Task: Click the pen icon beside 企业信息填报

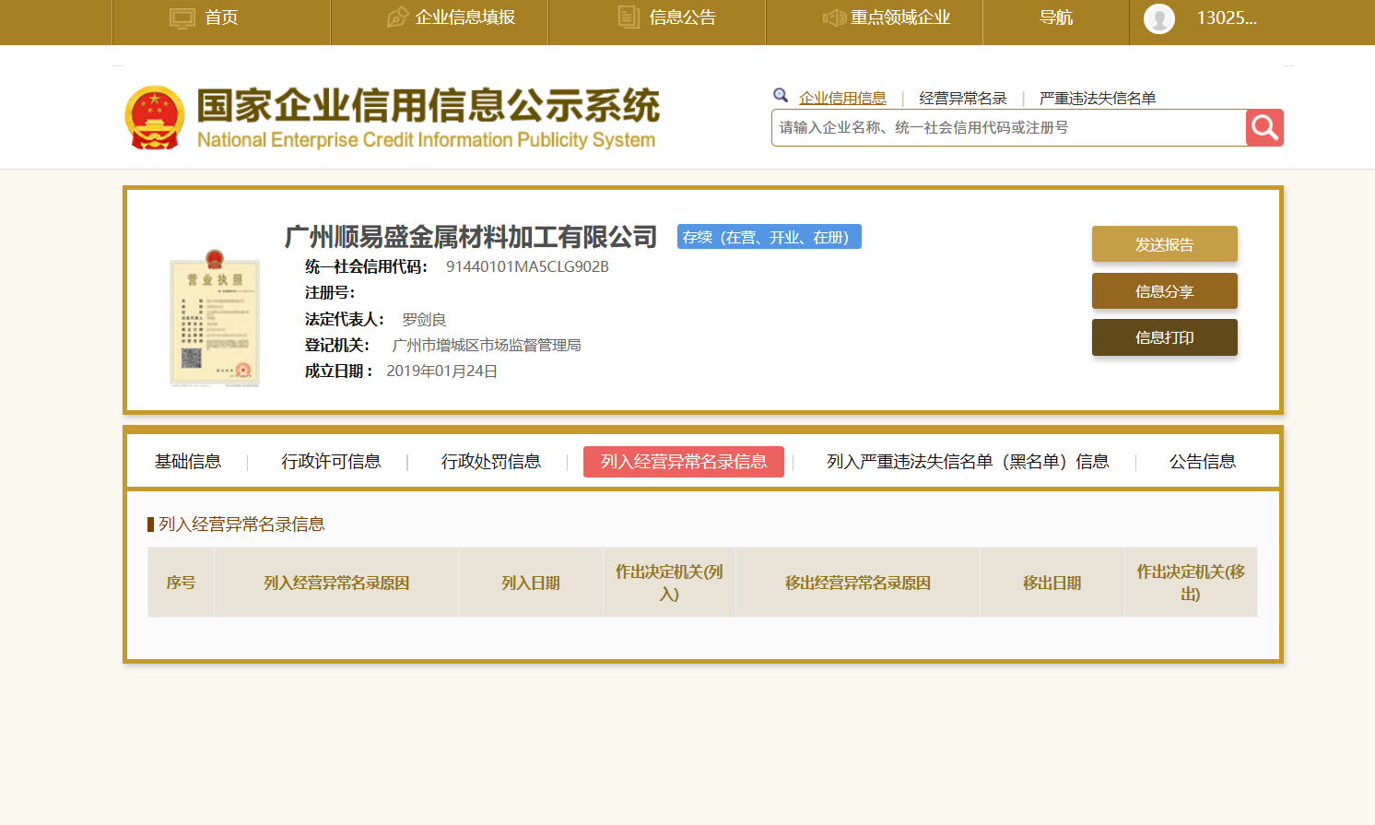Action: 397,18
